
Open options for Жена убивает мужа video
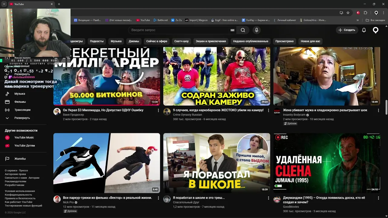378,111
